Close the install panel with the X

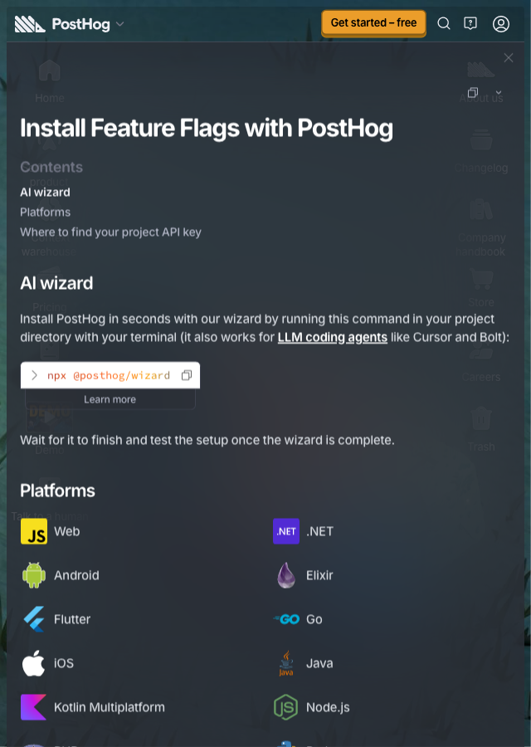(508, 57)
